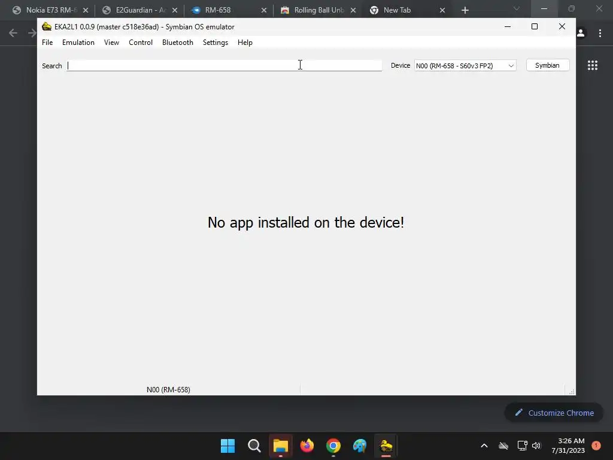Minimize the EKA2L1 emulator window
The image size is (613, 460).
[x=508, y=26]
